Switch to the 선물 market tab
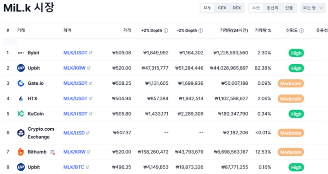Image resolution: width=328 pixels, height=174 pixels. tap(289, 8)
